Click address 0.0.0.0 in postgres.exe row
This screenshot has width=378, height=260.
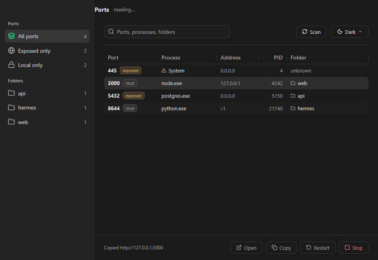pos(228,96)
